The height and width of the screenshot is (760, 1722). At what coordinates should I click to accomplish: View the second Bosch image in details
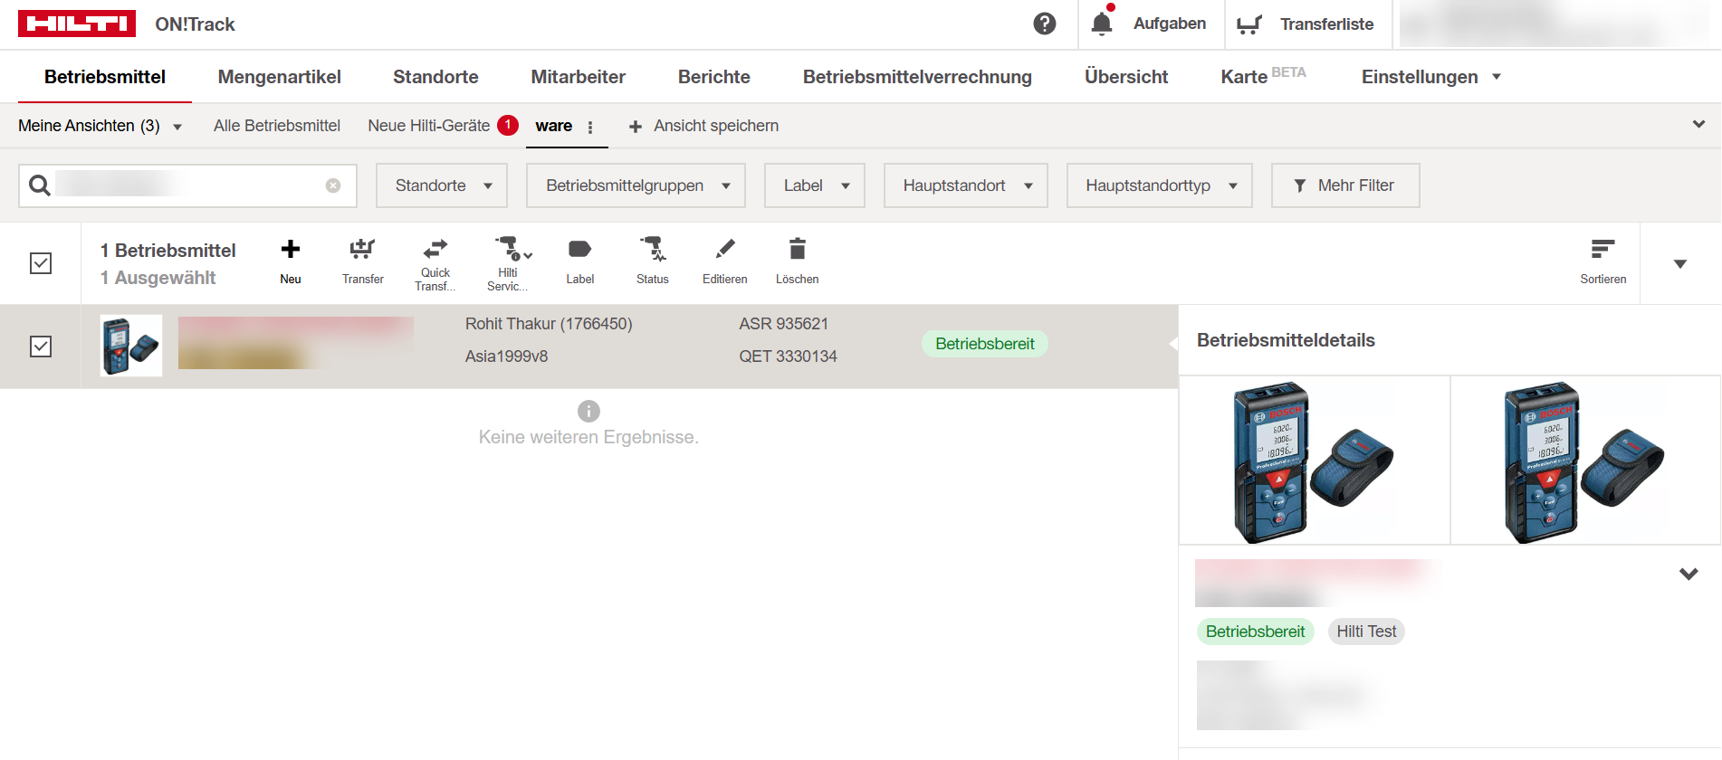pos(1585,461)
